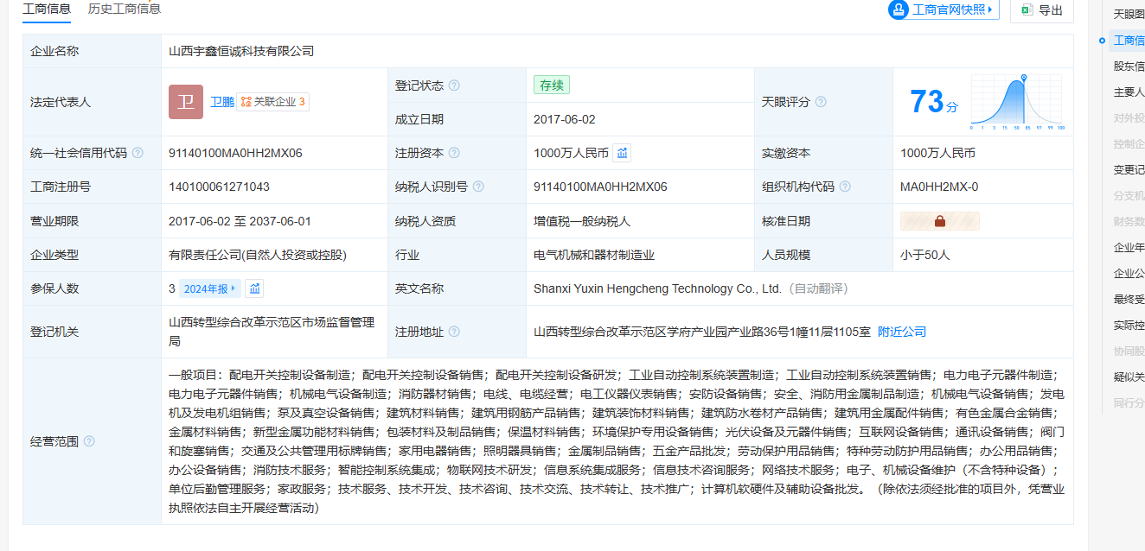Click 增值税一般纳税人 taxpayer qualification
Viewport: 1145px width, 551px height.
click(582, 221)
